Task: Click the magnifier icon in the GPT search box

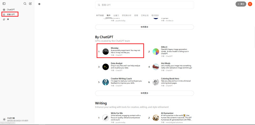Action: pyautogui.click(x=99, y=5)
